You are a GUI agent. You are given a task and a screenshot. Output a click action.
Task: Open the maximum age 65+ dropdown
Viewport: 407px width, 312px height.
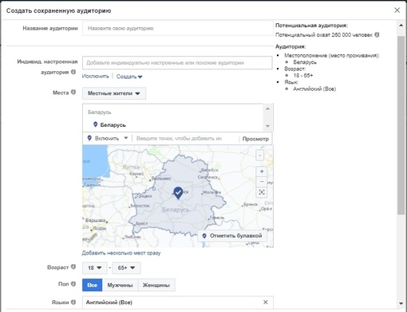[126, 268]
